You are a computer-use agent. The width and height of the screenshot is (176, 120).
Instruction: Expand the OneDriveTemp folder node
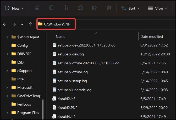(x=7, y=96)
